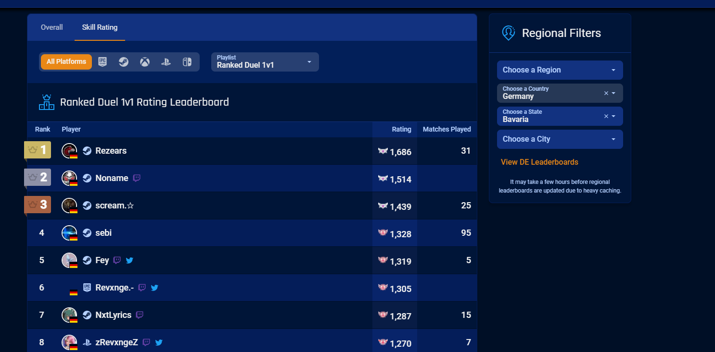Filter leaderboard by Steam platform
This screenshot has height=352, width=715.
(124, 62)
